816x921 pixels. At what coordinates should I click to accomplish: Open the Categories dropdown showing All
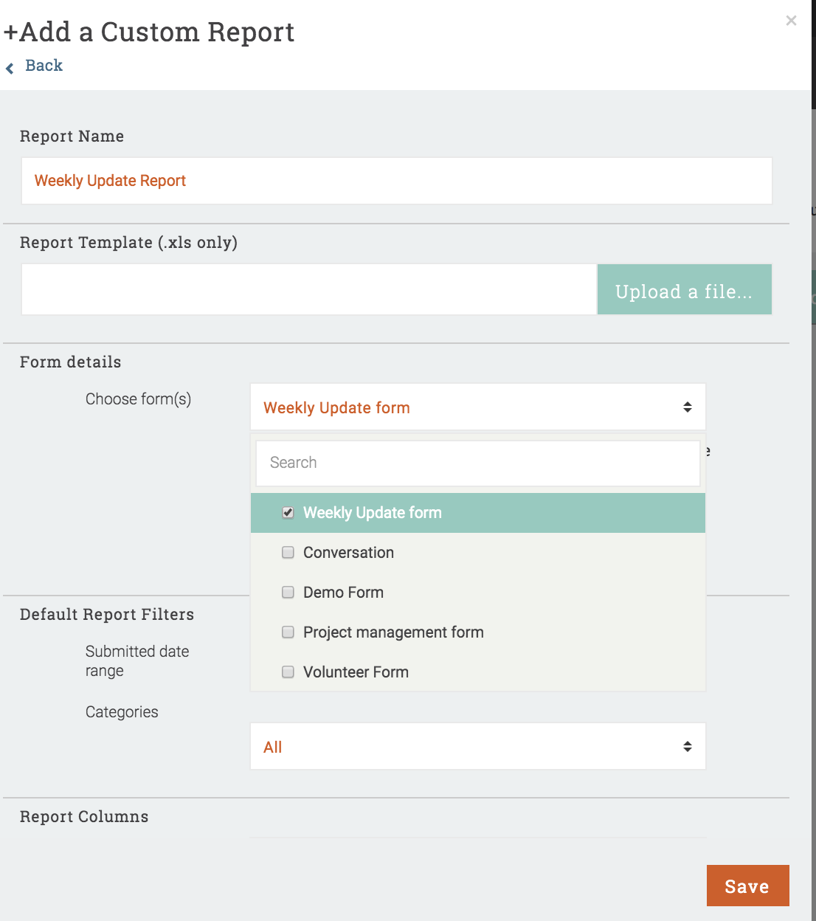[477, 747]
